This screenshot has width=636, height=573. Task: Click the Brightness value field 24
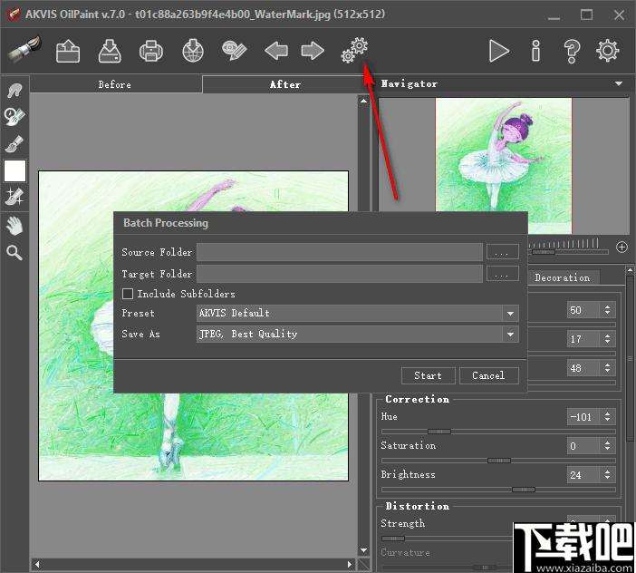tap(583, 474)
